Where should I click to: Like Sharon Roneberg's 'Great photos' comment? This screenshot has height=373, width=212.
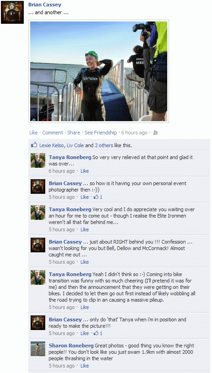[85, 366]
